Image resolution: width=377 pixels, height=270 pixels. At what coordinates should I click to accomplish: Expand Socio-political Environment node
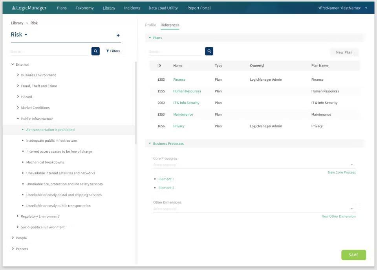click(18, 227)
